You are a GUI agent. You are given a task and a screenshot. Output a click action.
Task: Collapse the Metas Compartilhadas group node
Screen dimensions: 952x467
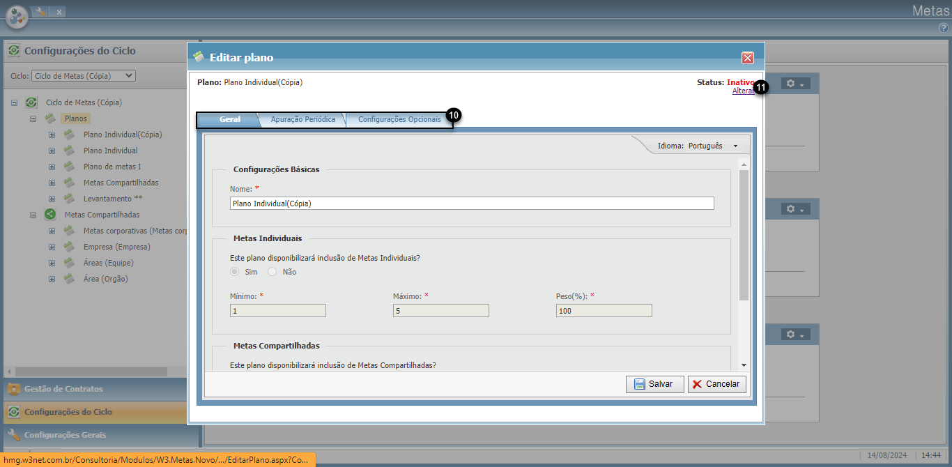(x=33, y=215)
